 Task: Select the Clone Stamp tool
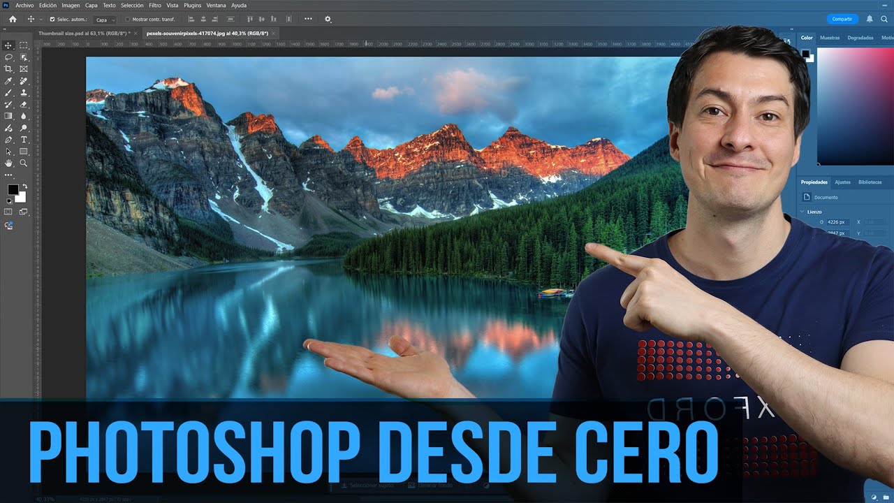[24, 92]
